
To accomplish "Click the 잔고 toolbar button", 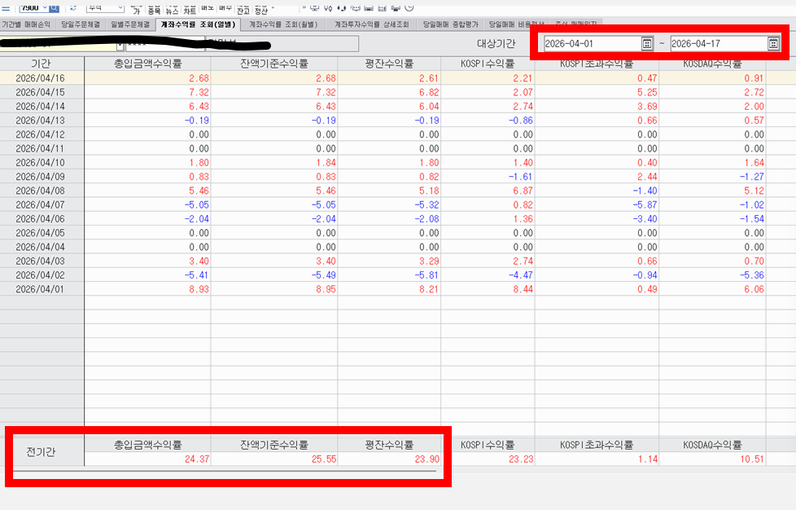I will coord(243,11).
